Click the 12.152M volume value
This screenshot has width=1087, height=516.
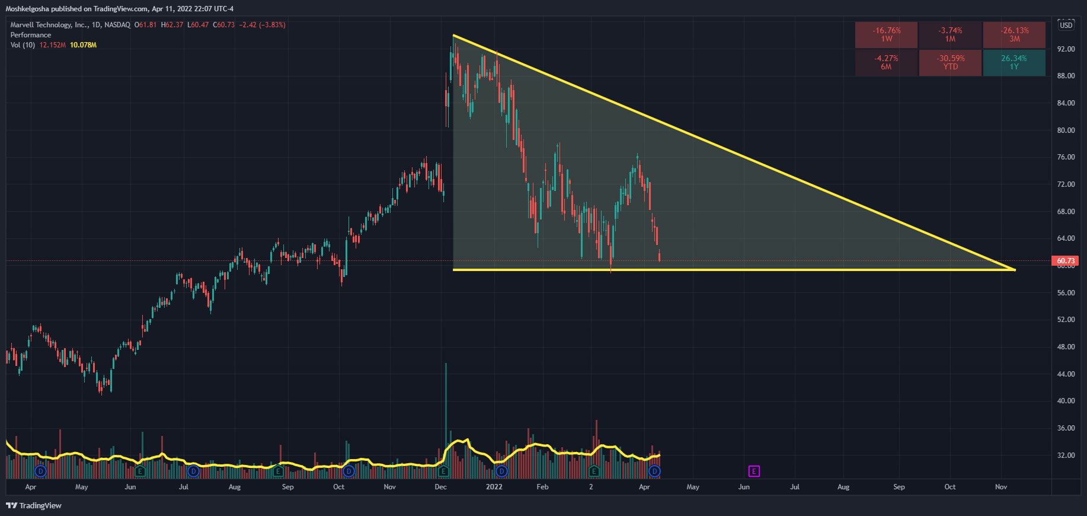click(x=53, y=45)
